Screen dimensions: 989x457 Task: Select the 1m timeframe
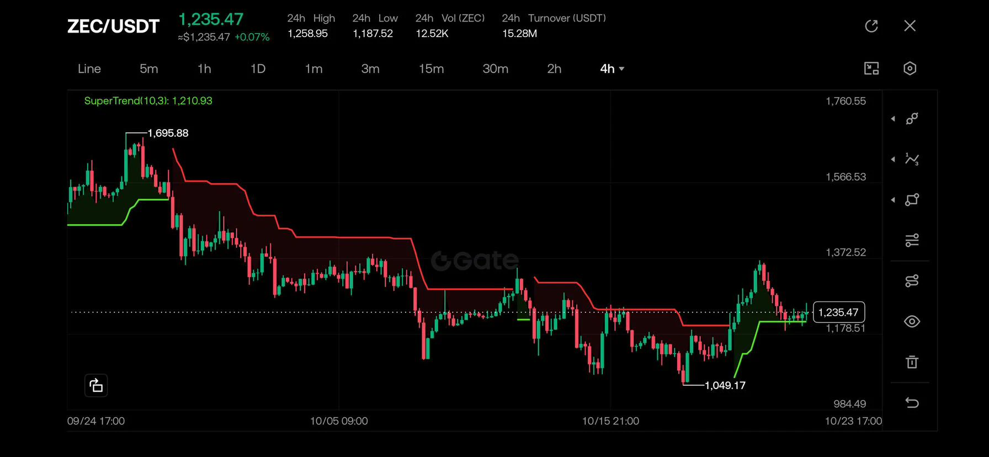pyautogui.click(x=313, y=68)
